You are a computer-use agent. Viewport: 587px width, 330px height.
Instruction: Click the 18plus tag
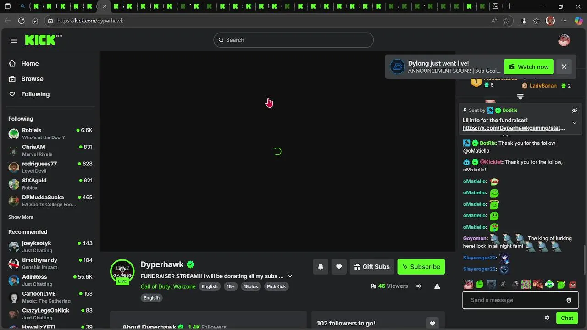pos(250,286)
